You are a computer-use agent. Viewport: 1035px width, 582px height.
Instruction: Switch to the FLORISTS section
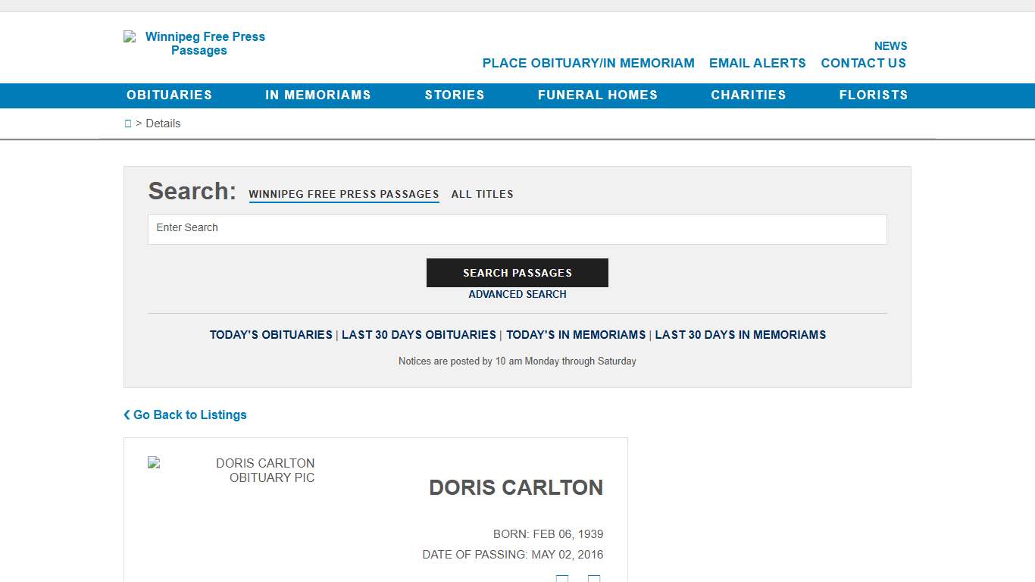874,95
